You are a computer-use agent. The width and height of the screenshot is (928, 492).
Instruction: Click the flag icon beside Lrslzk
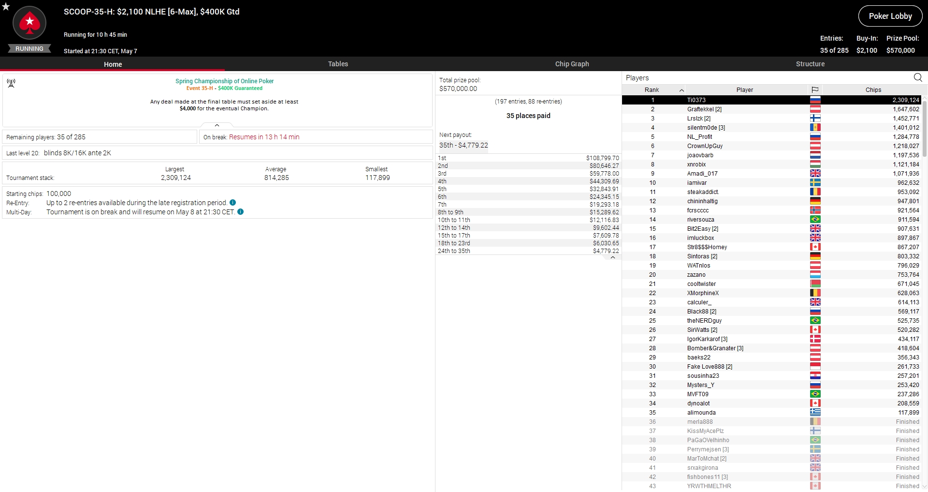815,119
